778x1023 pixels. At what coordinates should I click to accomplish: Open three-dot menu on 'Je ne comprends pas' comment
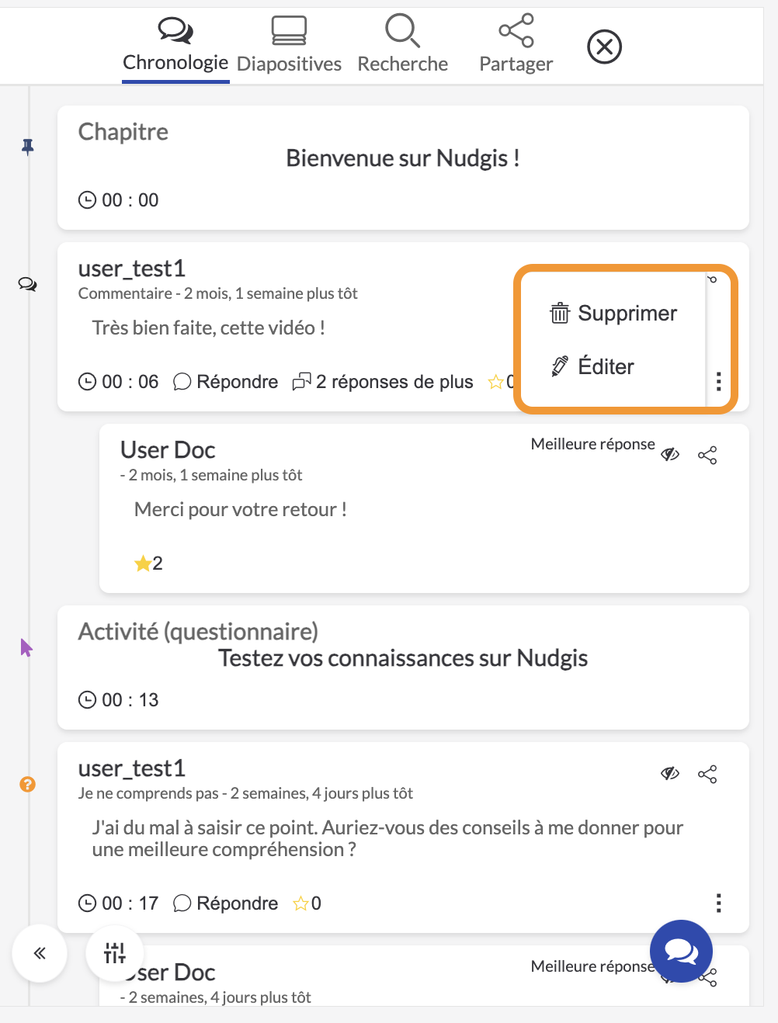pyautogui.click(x=718, y=903)
